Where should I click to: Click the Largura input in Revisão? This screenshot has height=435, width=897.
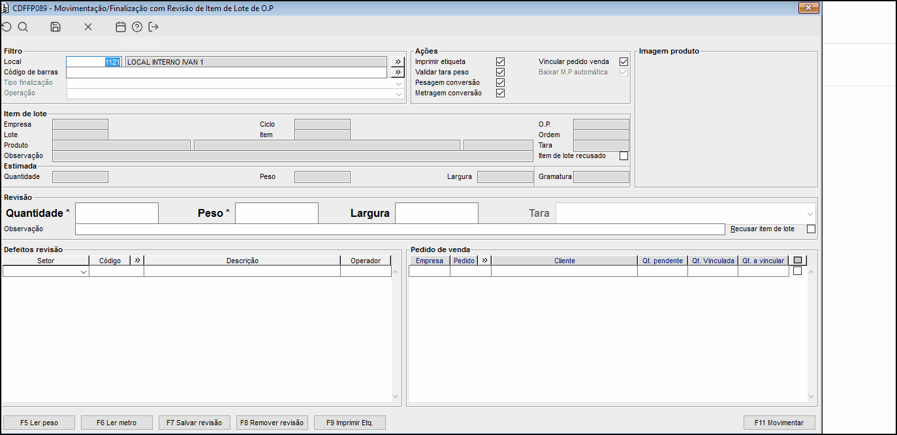click(437, 213)
